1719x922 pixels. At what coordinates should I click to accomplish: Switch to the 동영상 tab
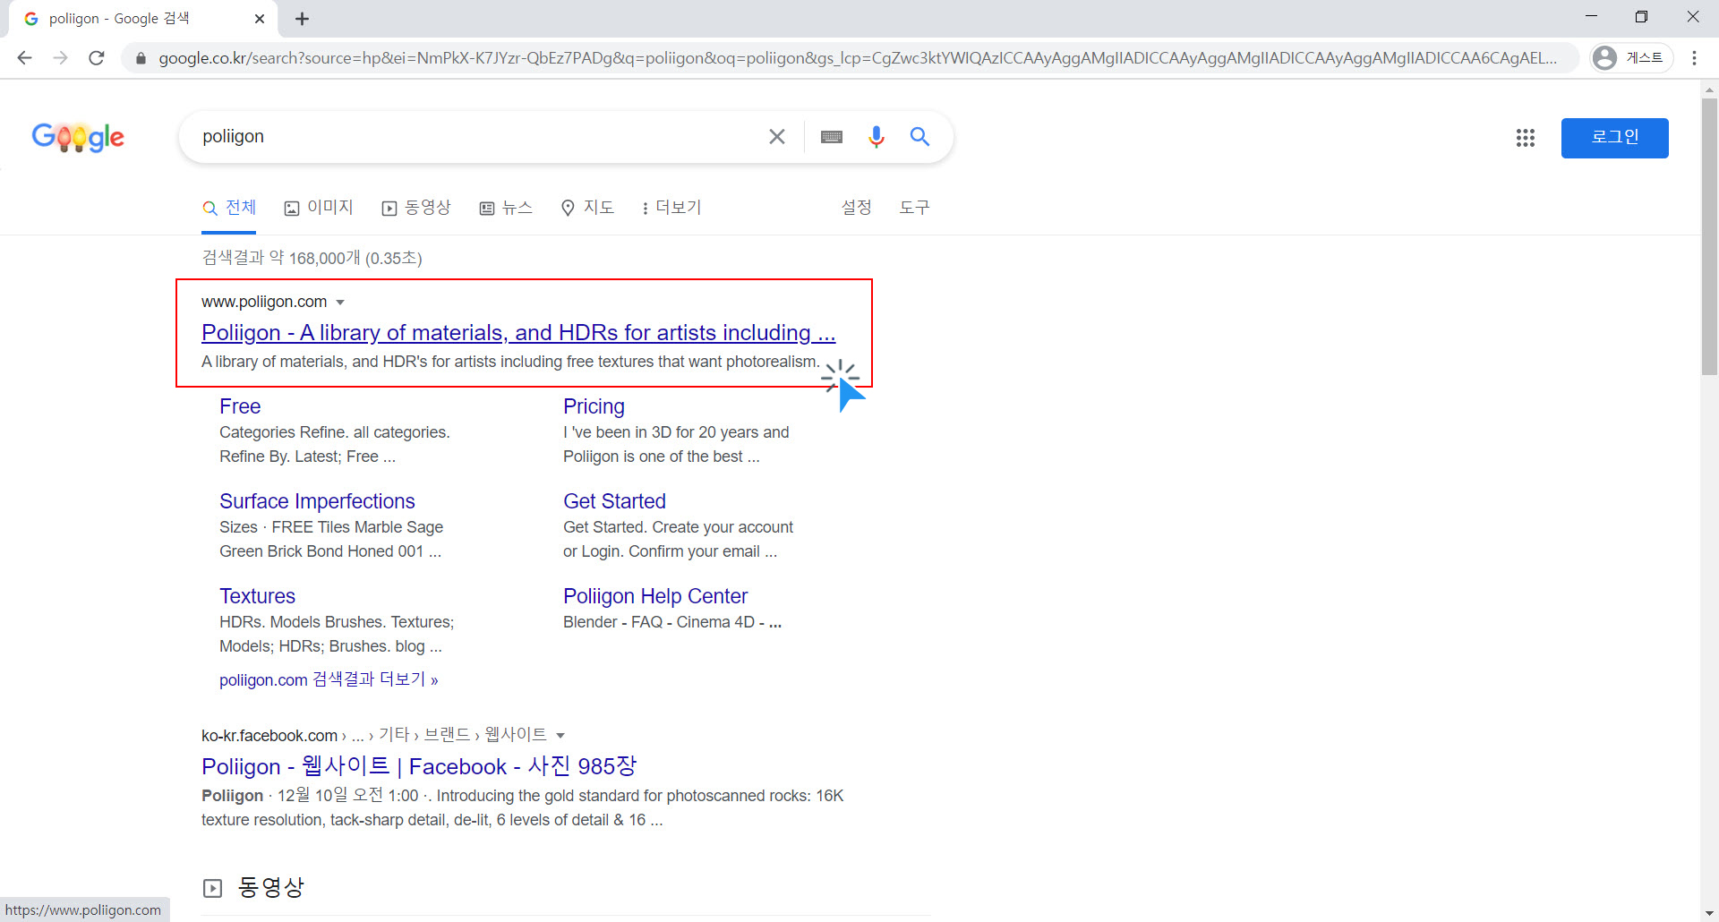(416, 208)
